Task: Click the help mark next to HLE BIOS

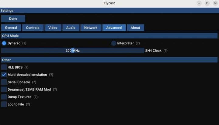Action: pyautogui.click(x=26, y=67)
